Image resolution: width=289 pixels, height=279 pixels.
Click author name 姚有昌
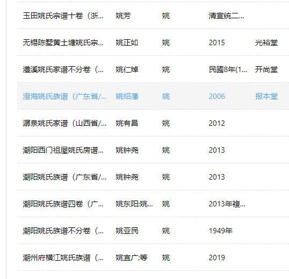pyautogui.click(x=127, y=123)
